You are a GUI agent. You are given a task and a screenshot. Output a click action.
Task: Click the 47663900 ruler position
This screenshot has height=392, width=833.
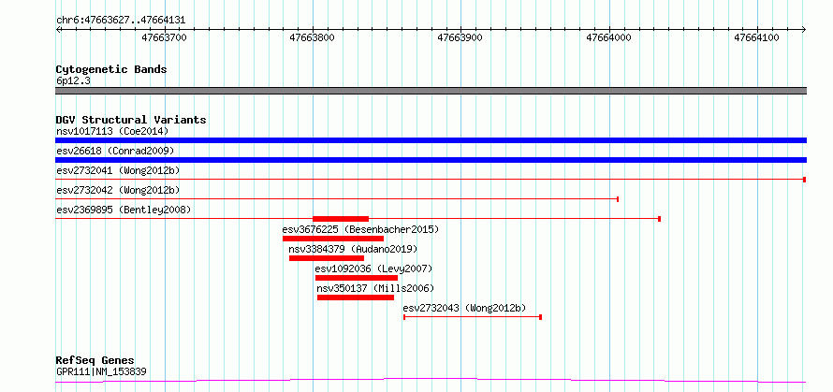click(x=460, y=37)
